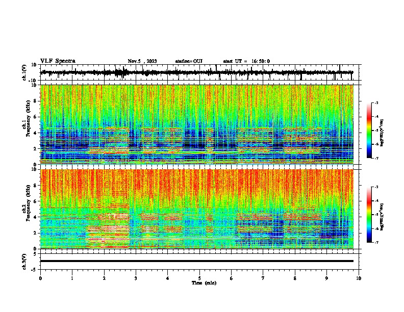Click tick label "9" on the time axis
The width and height of the screenshot is (404, 312).
point(326,278)
